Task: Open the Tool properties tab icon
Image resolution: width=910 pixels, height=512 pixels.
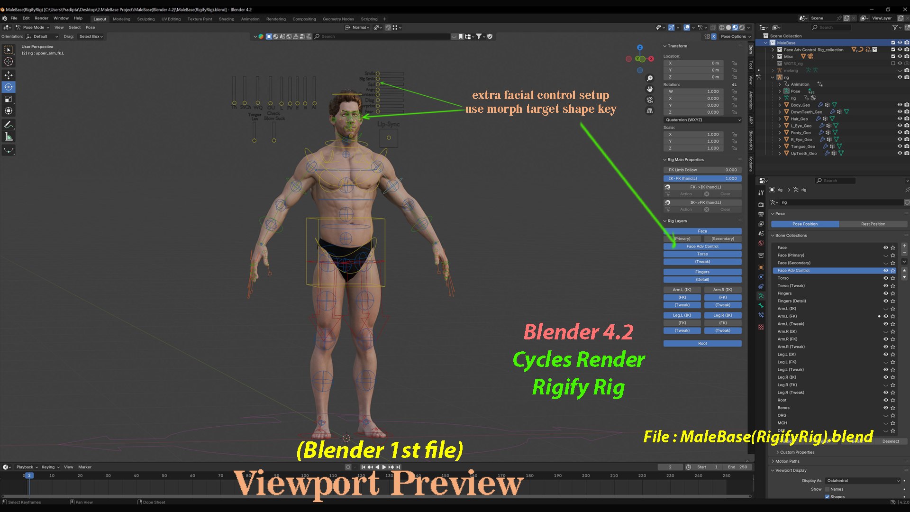Action: pos(761,193)
